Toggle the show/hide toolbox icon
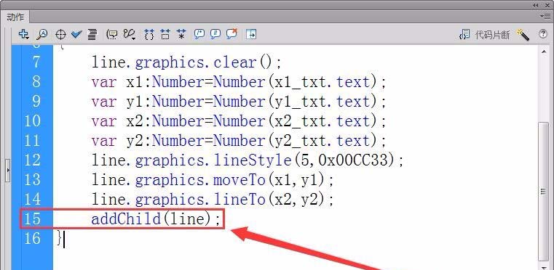The height and width of the screenshot is (270, 554). [x=251, y=34]
